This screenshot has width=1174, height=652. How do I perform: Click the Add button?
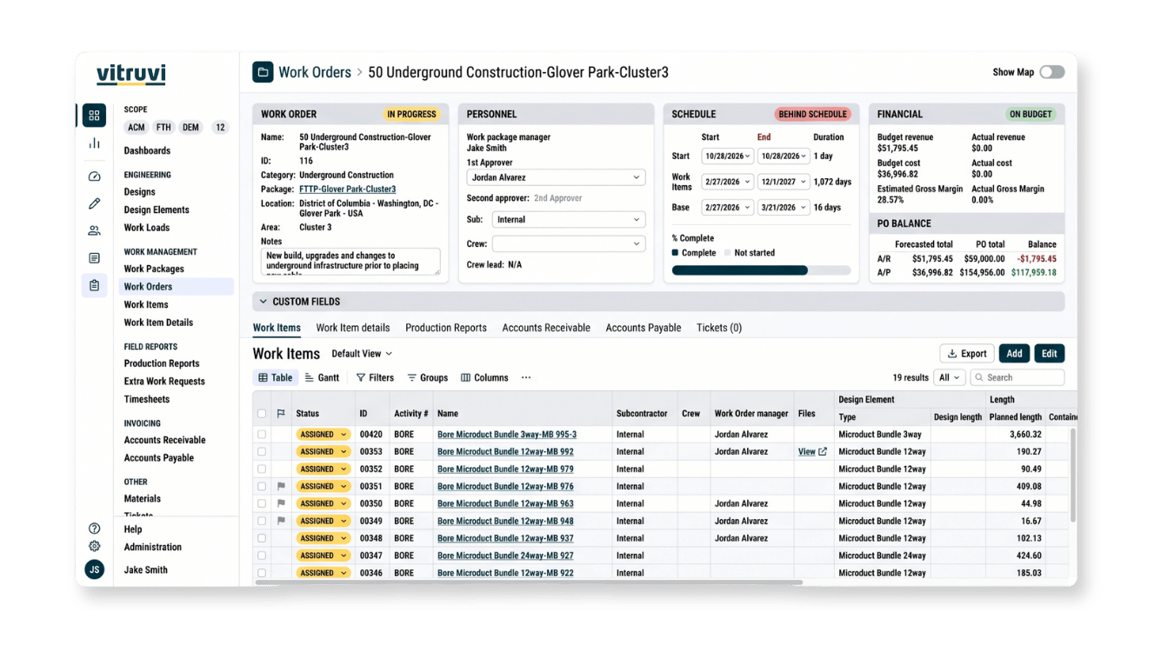pos(1014,354)
